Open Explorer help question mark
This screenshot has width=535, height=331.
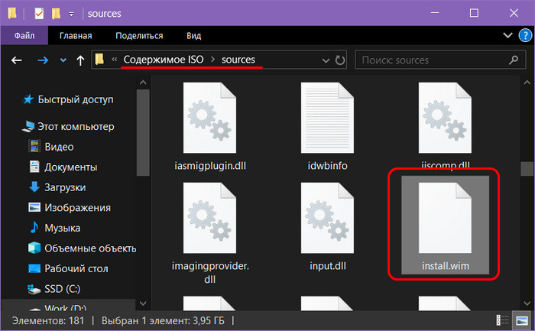pyautogui.click(x=525, y=35)
